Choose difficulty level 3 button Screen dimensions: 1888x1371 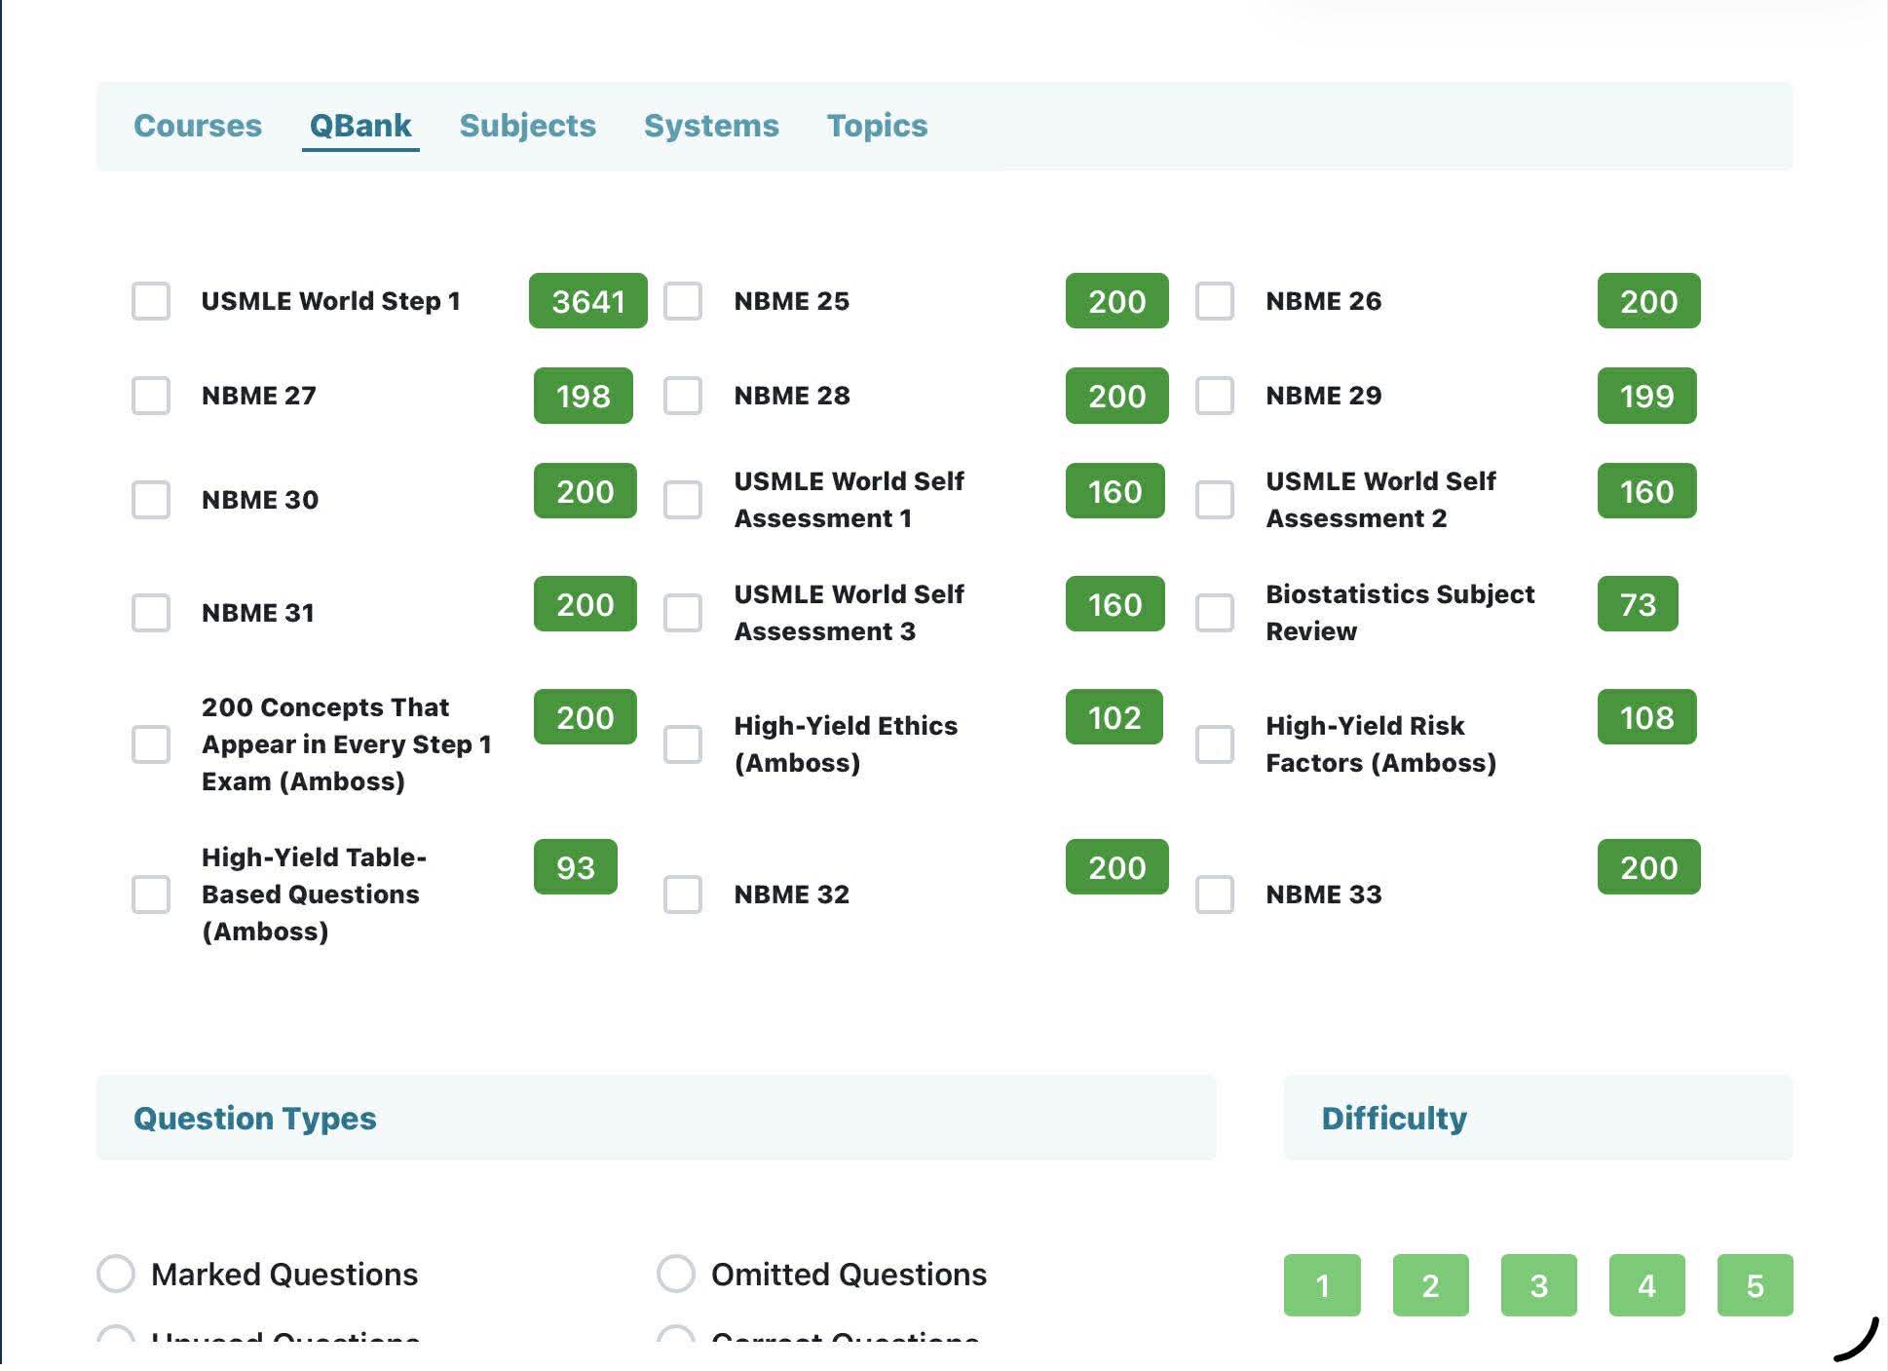(x=1538, y=1285)
